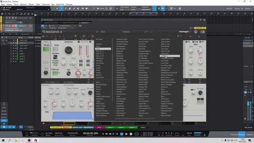Open the Микшер view button
Image resolution: width=254 pixels, height=143 pixels.
tap(242, 134)
